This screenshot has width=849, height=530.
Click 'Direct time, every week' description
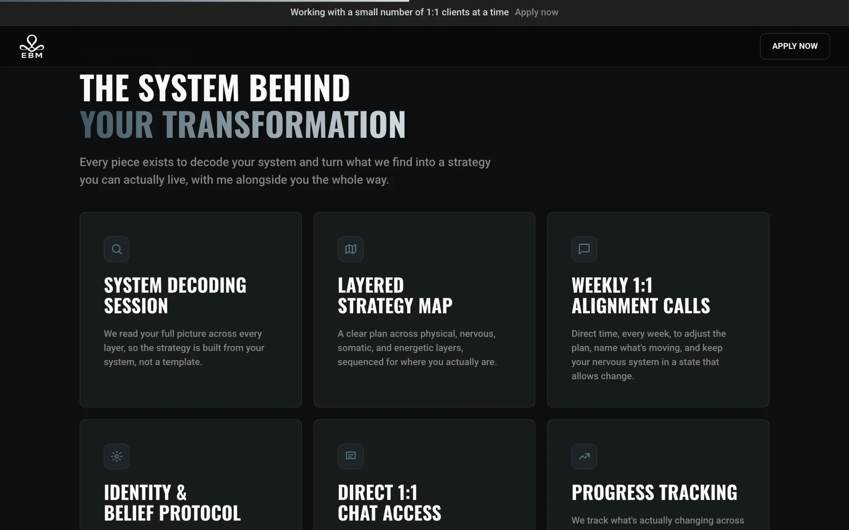point(649,355)
